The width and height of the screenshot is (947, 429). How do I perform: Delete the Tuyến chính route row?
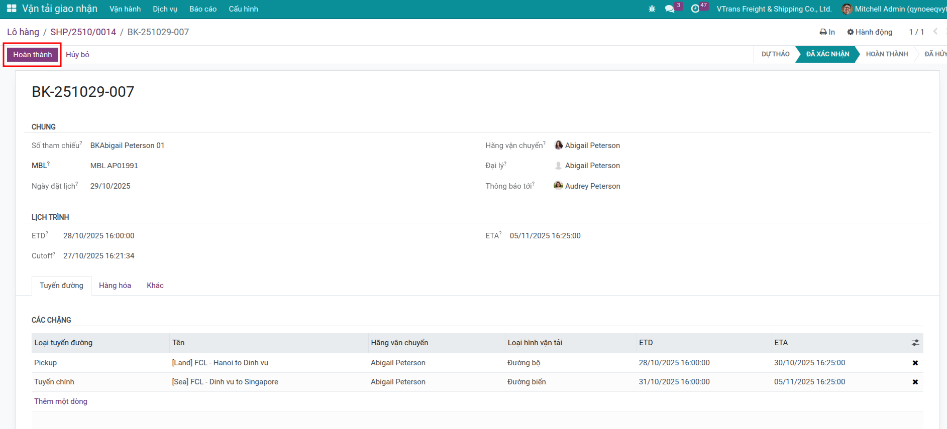coord(915,382)
